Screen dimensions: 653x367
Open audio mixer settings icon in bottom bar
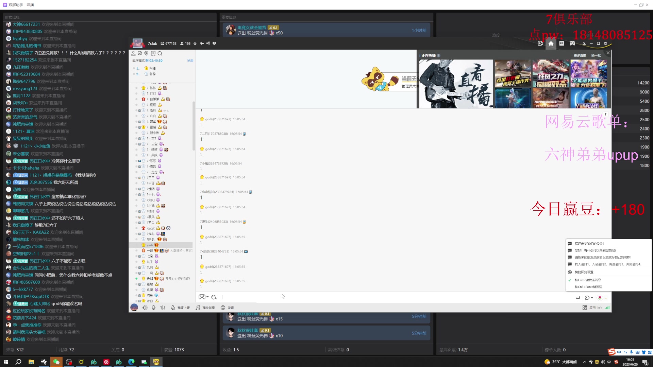(x=163, y=308)
